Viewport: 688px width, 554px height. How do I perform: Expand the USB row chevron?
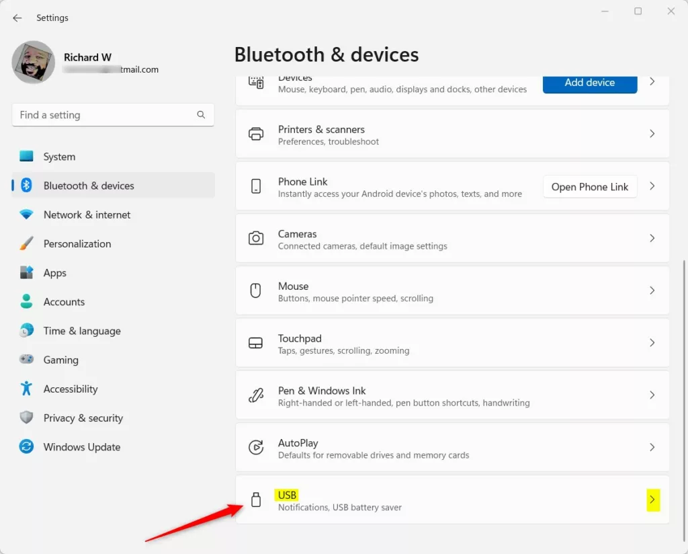tap(653, 500)
